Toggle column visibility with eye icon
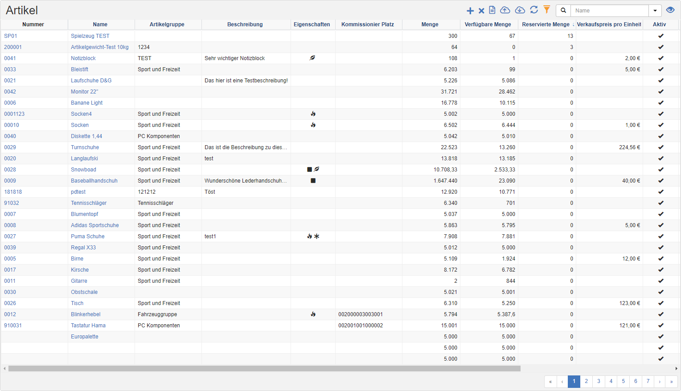 (x=670, y=10)
